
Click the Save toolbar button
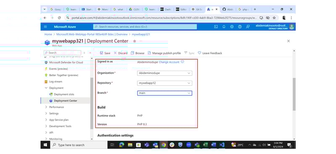click(x=105, y=53)
